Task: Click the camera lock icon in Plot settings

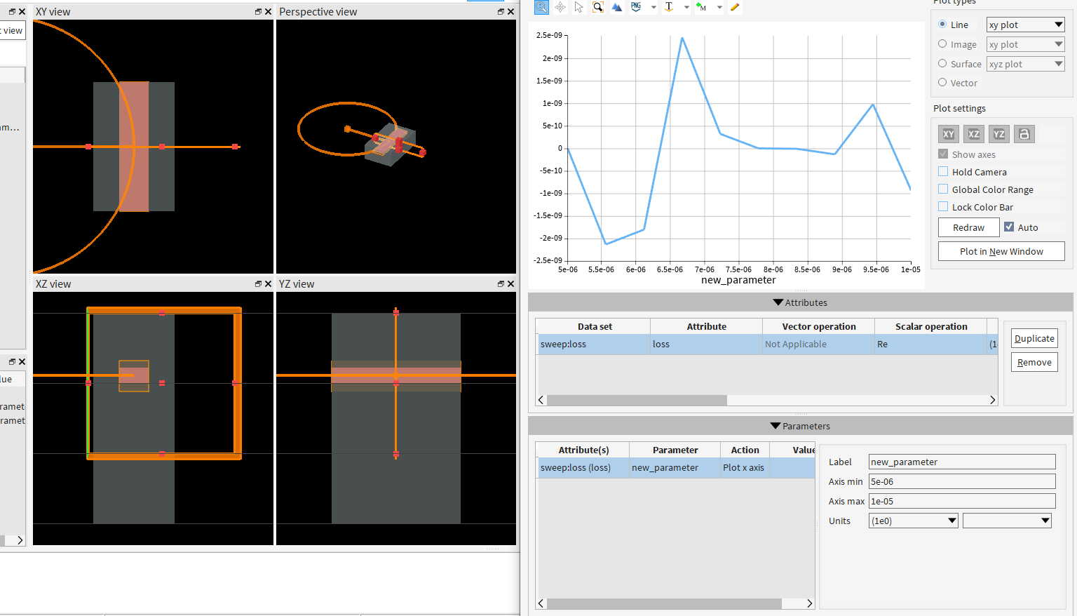Action: click(x=1024, y=134)
